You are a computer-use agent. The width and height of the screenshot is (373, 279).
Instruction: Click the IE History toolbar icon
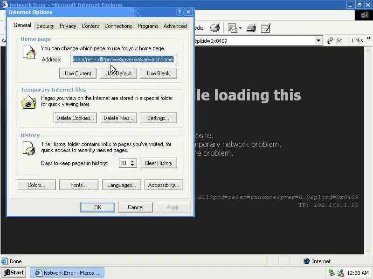(215, 28)
